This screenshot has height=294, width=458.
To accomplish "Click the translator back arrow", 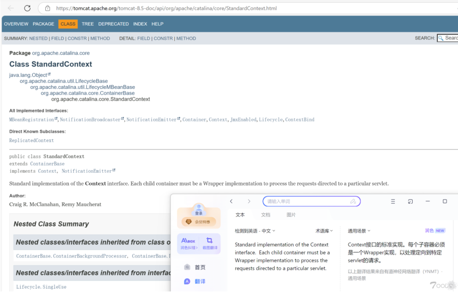I will click(x=232, y=201).
